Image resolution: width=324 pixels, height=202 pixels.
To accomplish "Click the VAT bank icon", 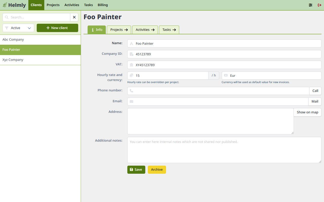I will [x=131, y=65].
